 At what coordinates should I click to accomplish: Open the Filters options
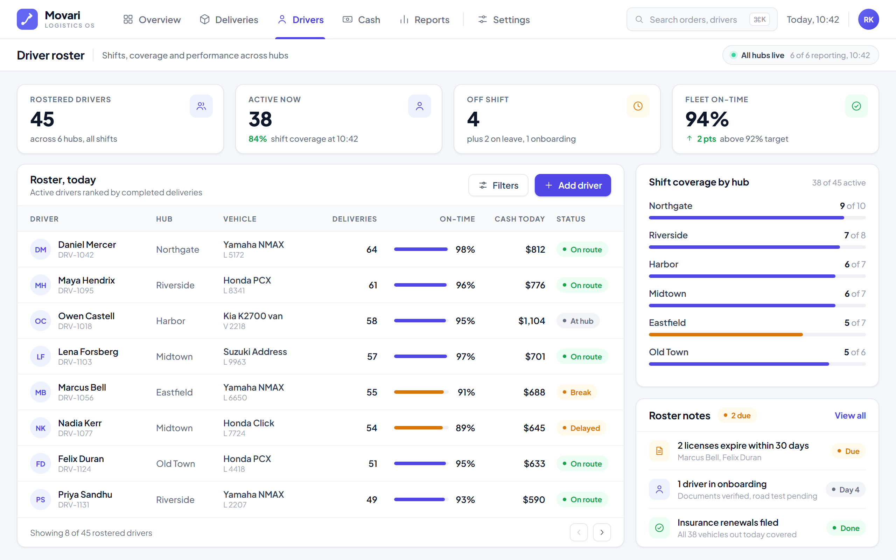click(x=498, y=185)
